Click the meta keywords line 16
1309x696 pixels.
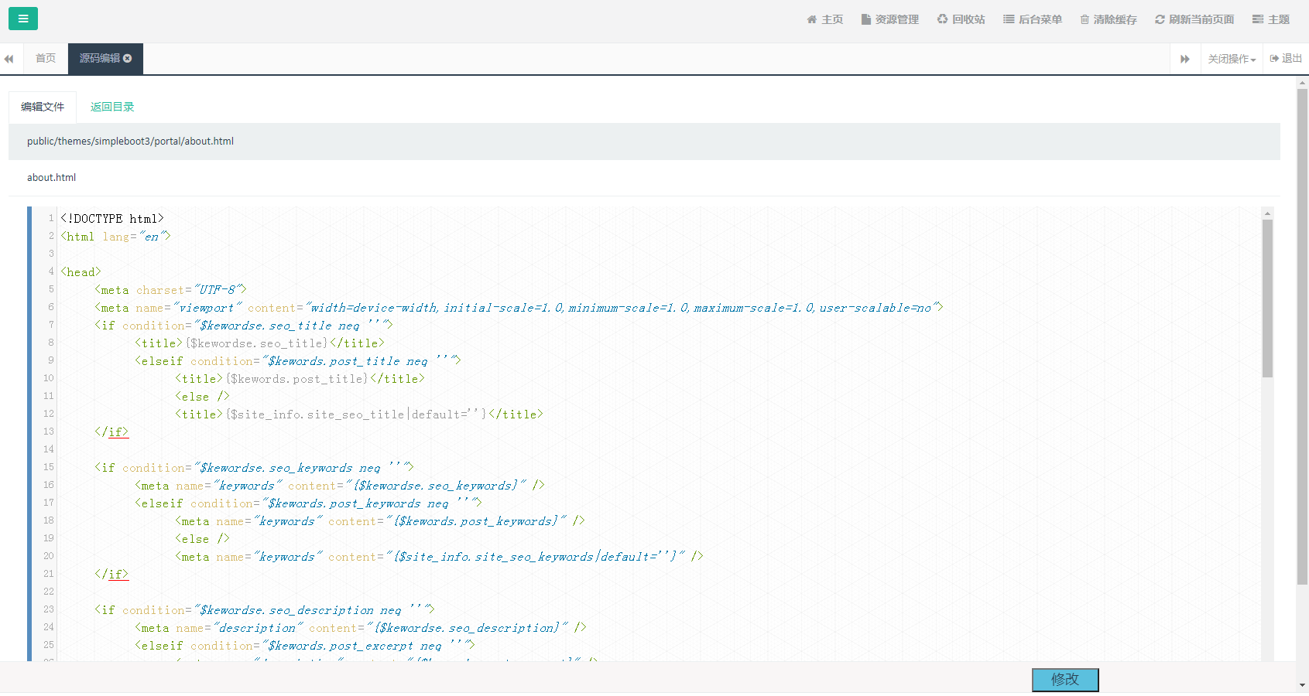340,486
